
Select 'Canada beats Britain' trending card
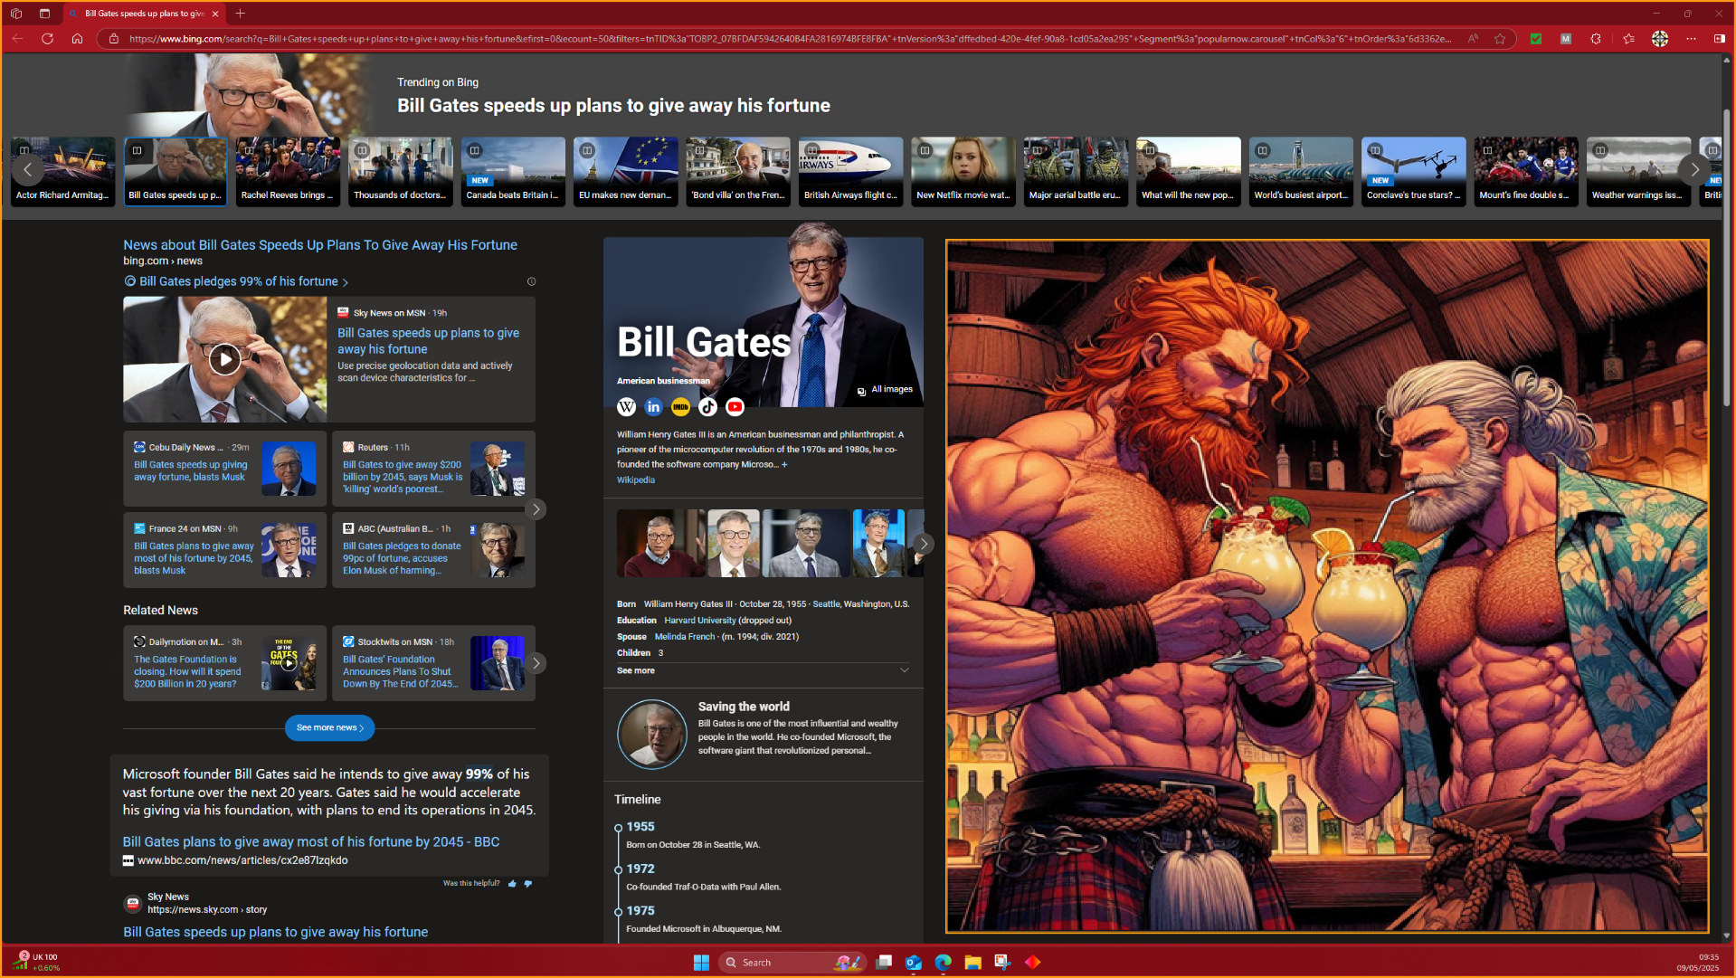(x=513, y=171)
